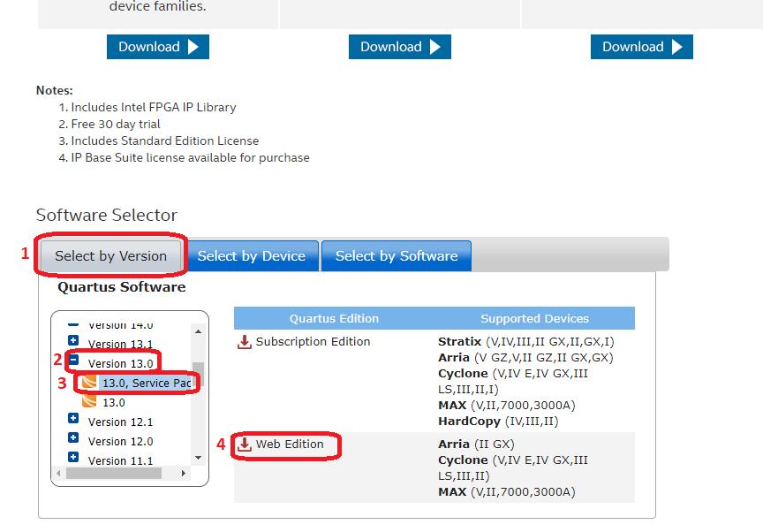
Task: Select the Version 12.0 label
Action: (x=121, y=441)
